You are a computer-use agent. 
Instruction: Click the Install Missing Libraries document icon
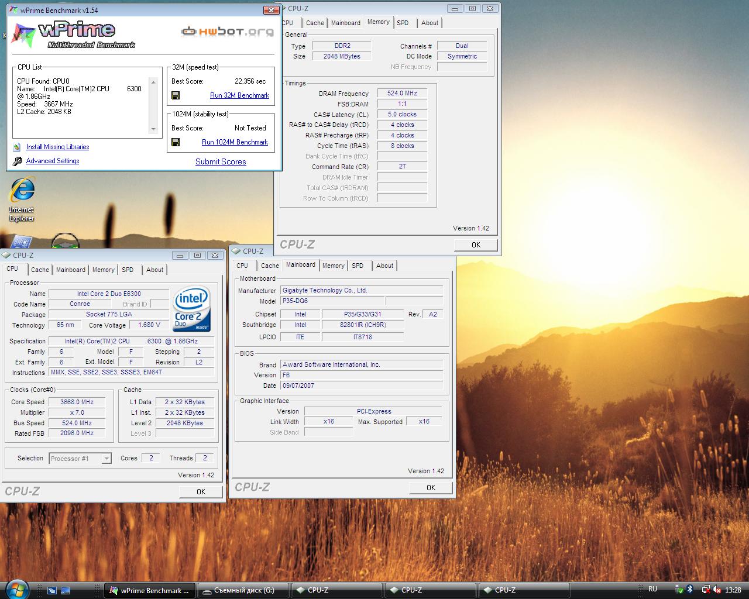click(17, 147)
